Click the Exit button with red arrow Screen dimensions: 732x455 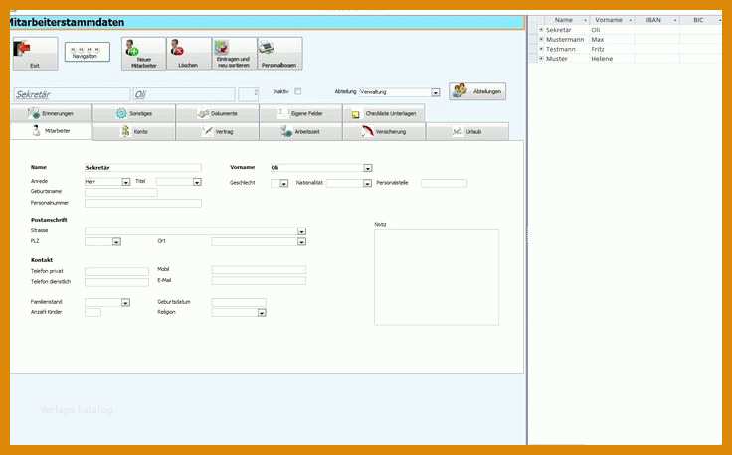(x=35, y=54)
